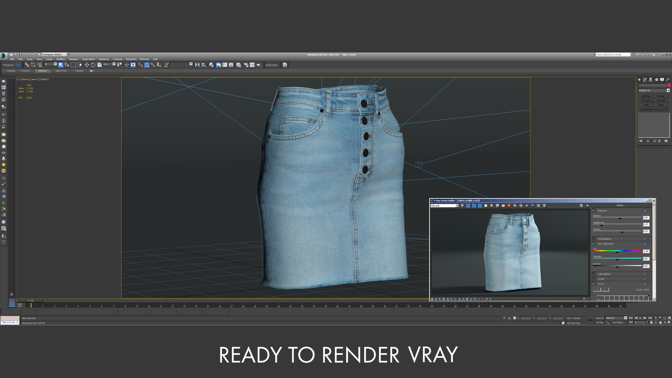This screenshot has height=378, width=672.
Task: Switch to the Object Paint ribbon tab
Action: (x=61, y=71)
